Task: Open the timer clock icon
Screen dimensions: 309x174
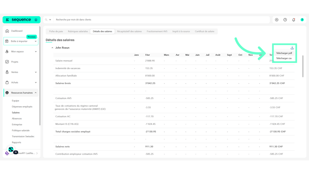Action: pos(285,20)
